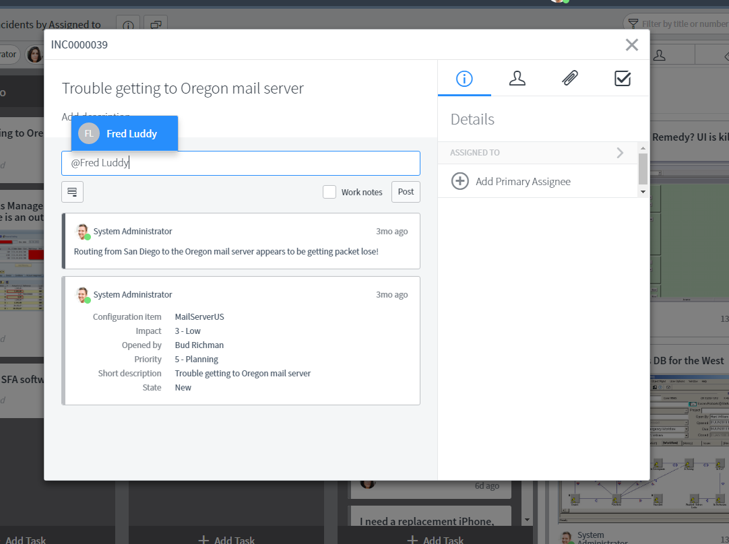This screenshot has width=729, height=544.
Task: Click the 5 - Planning priority value
Action: point(196,359)
